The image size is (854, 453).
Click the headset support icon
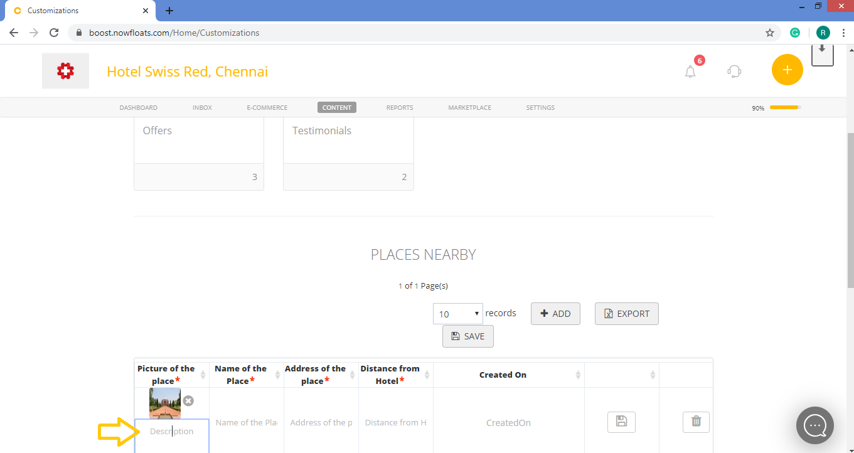coord(734,72)
